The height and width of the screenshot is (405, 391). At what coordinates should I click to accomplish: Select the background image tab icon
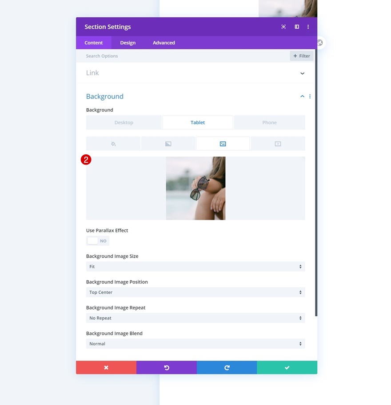coord(223,144)
